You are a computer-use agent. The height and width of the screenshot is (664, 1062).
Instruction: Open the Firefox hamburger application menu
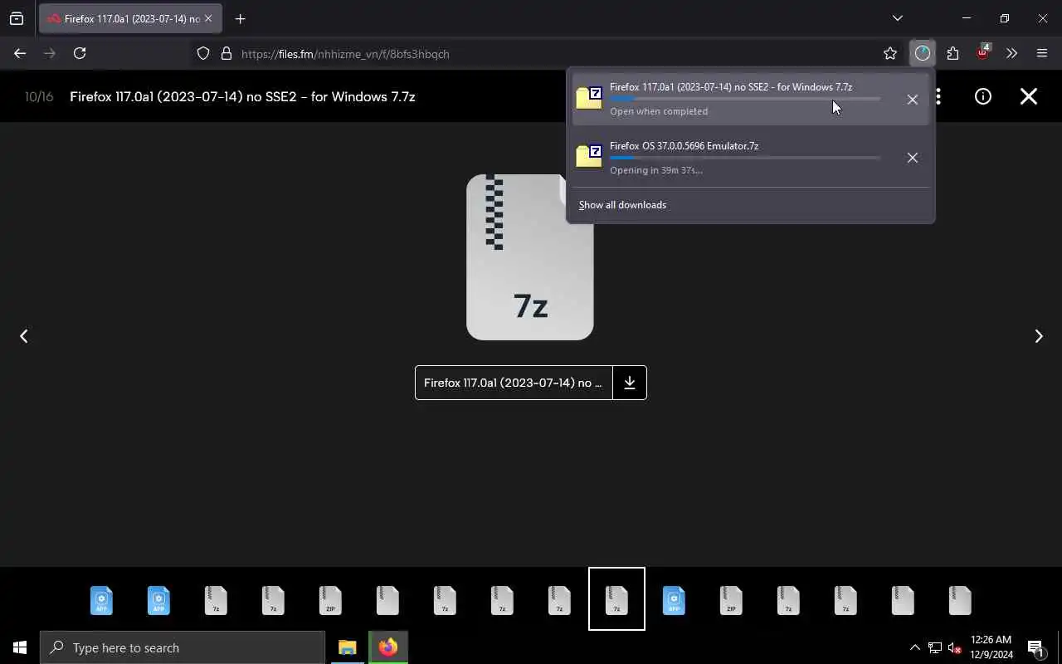point(1042,53)
